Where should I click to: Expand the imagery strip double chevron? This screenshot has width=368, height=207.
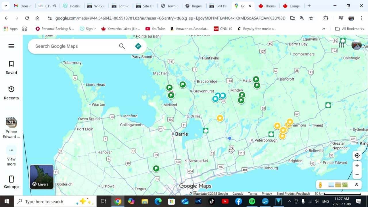click(356, 185)
